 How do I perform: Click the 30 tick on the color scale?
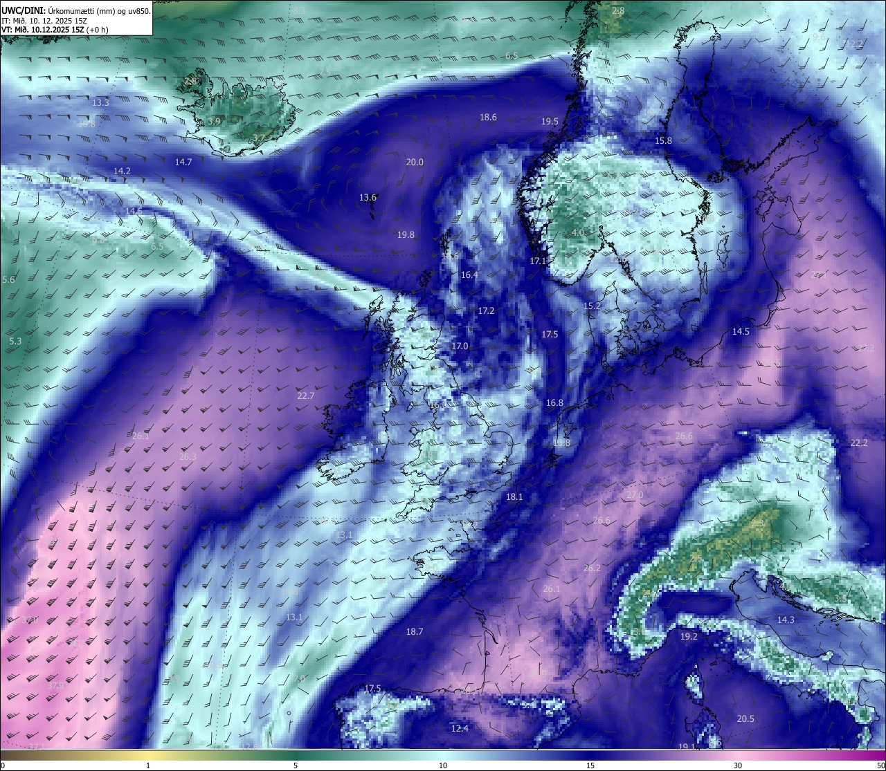click(x=738, y=765)
